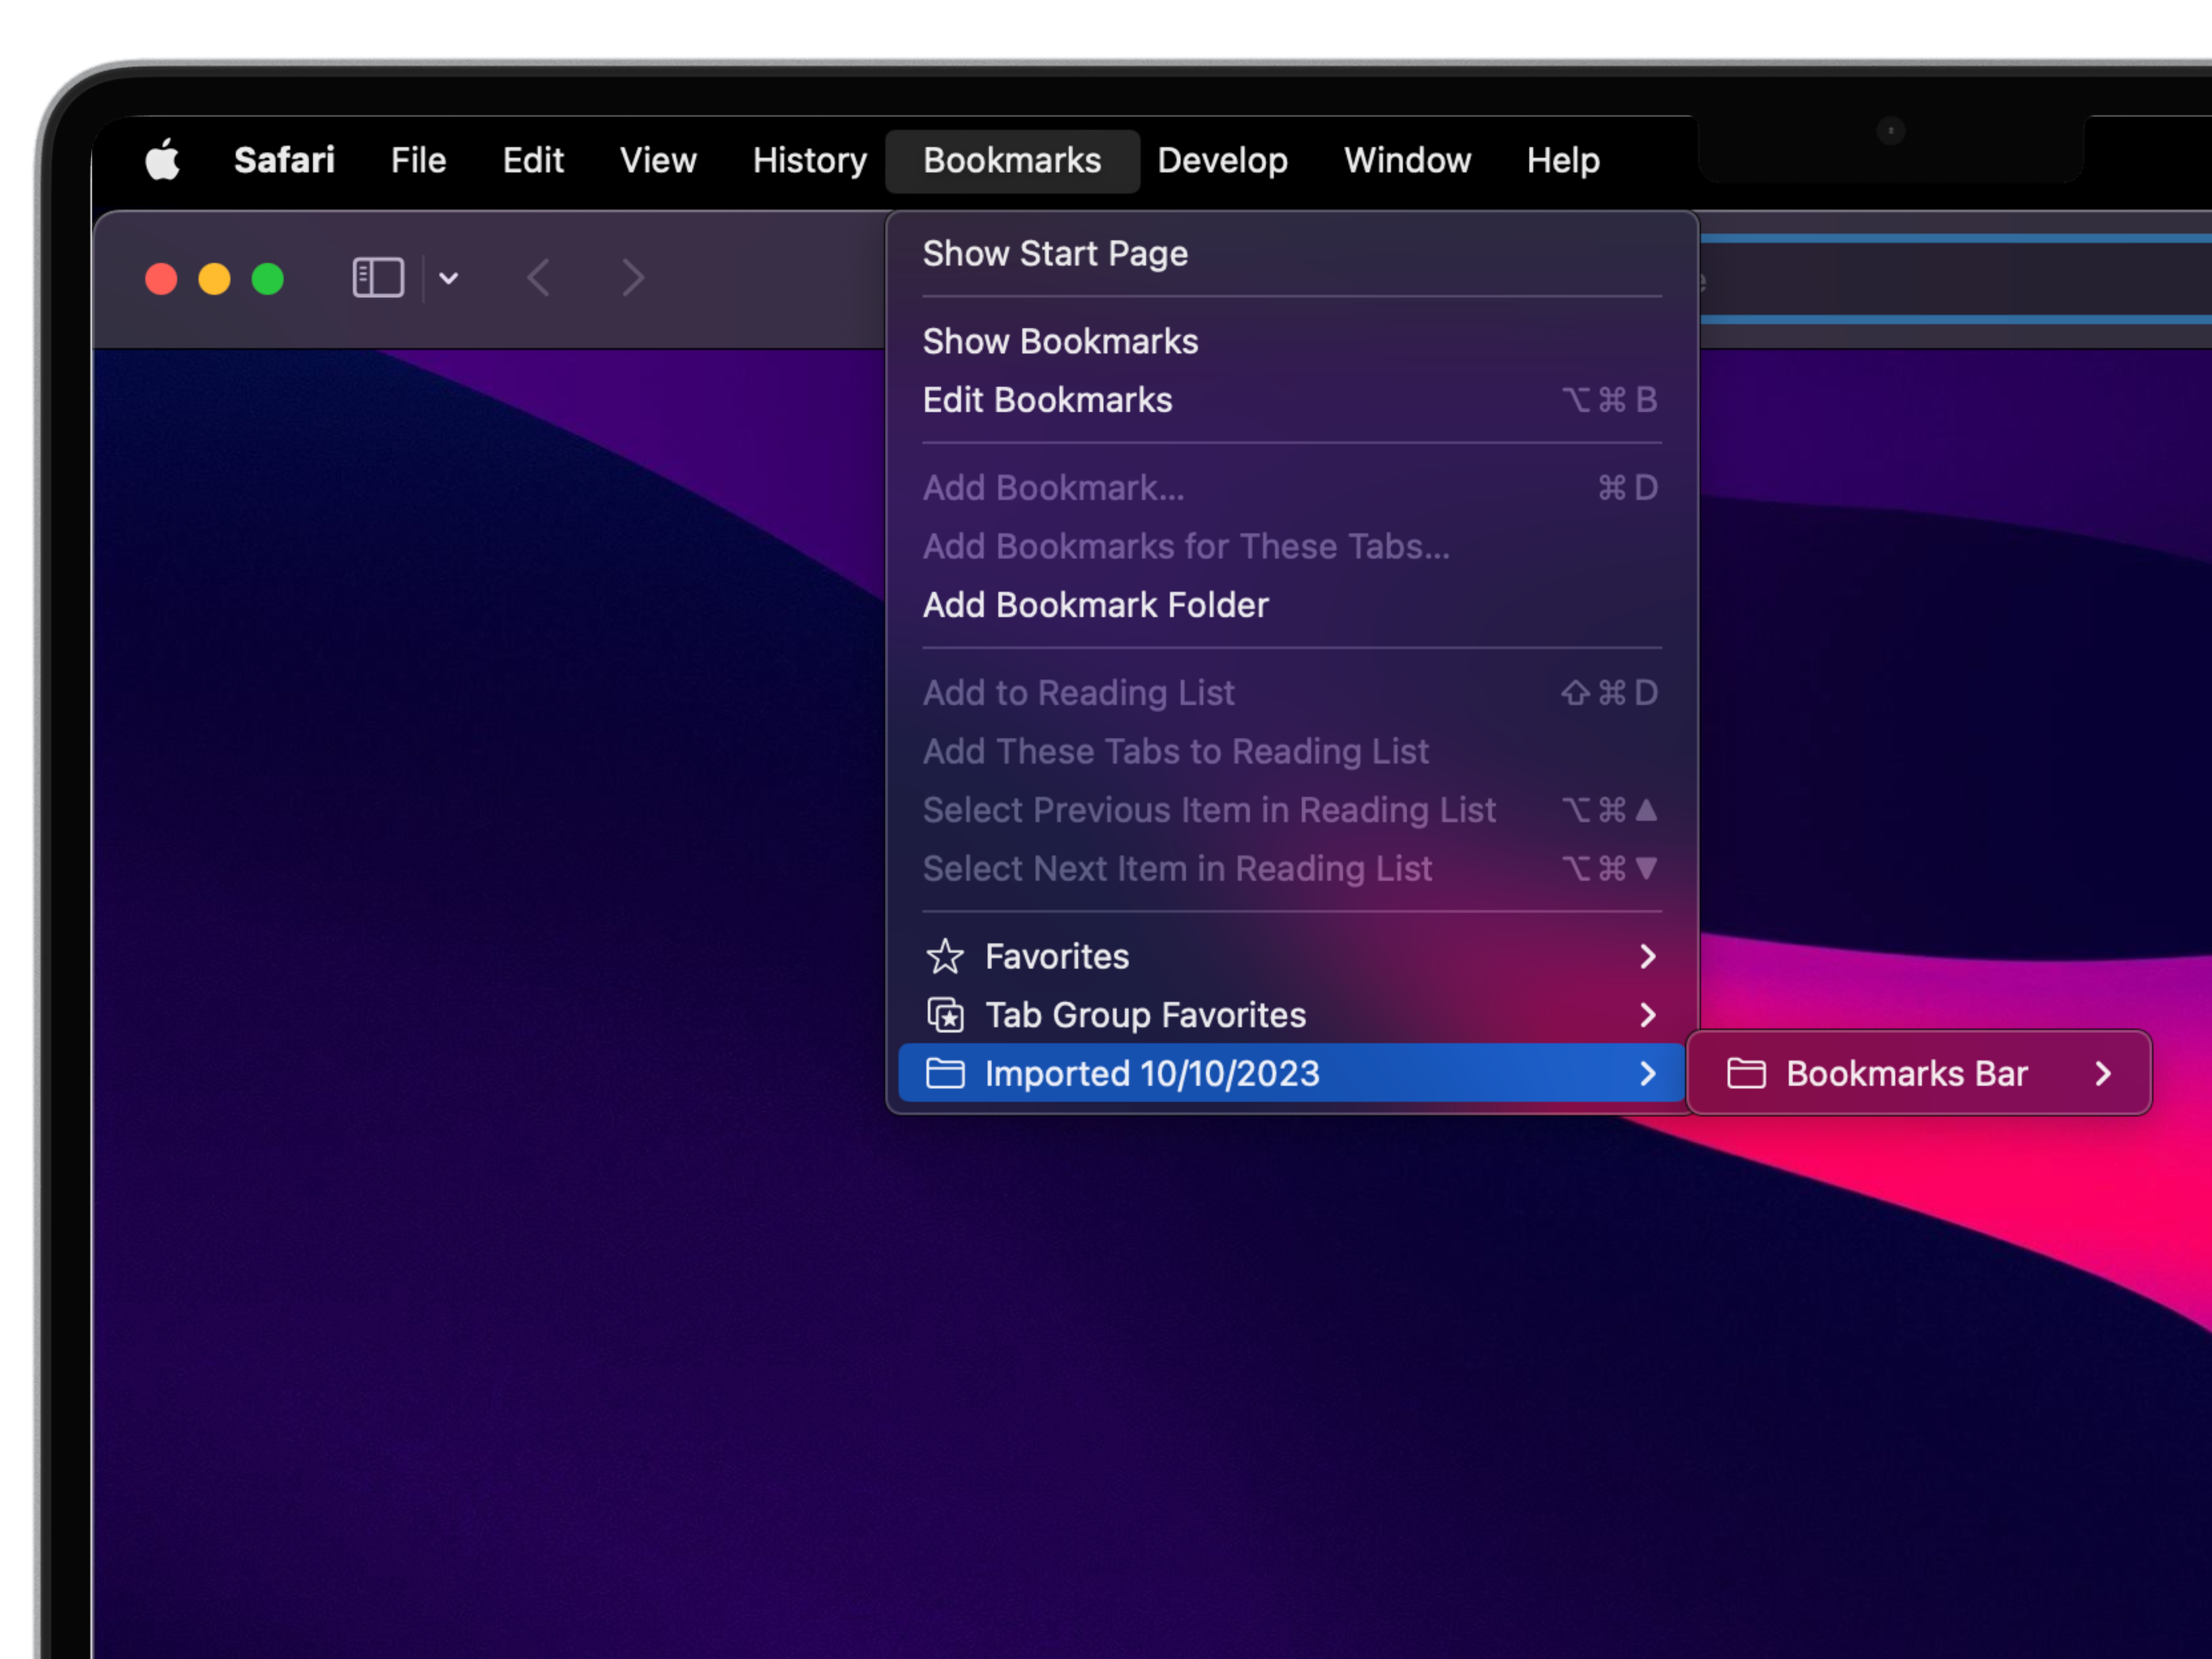Open the Develop menu
2212x1659 pixels.
point(1222,160)
